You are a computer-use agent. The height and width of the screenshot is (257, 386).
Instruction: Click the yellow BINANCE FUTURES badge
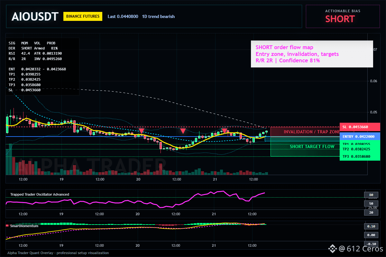click(83, 16)
